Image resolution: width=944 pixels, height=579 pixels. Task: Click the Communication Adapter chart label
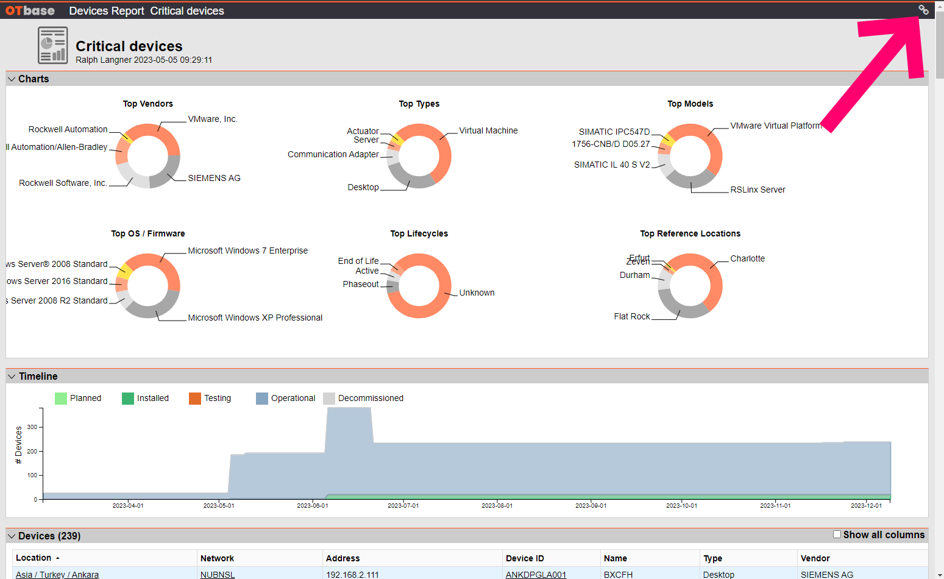click(333, 154)
